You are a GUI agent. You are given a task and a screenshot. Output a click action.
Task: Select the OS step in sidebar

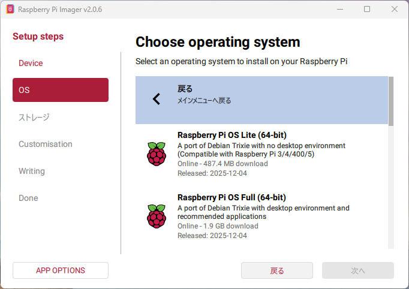coord(61,90)
